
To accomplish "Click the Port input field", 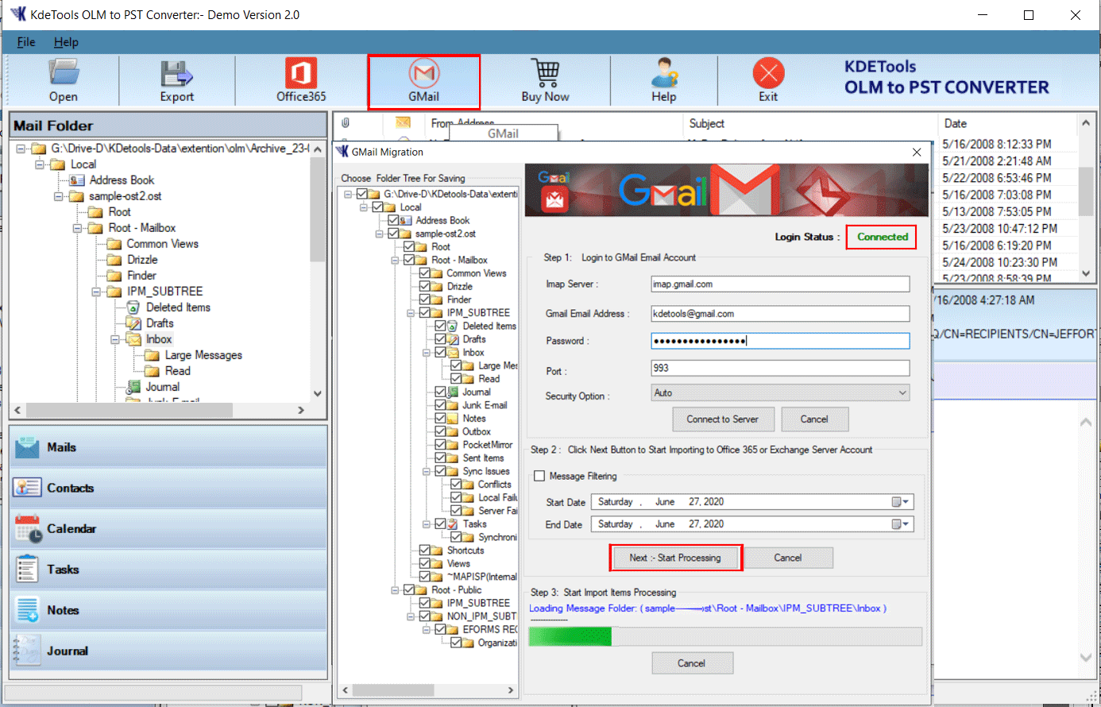I will pyautogui.click(x=780, y=369).
